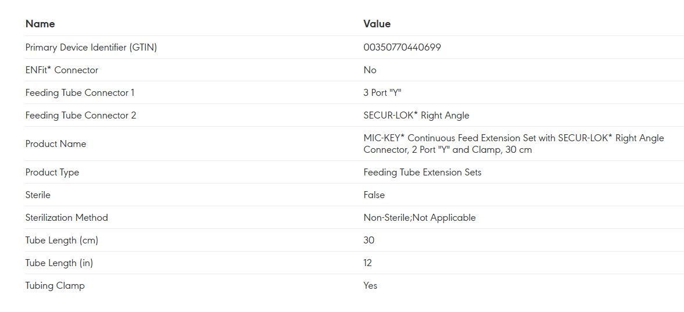Click the Feeding Tube Connector 2 label
Viewport: 684px width, 312px height.
click(x=81, y=115)
